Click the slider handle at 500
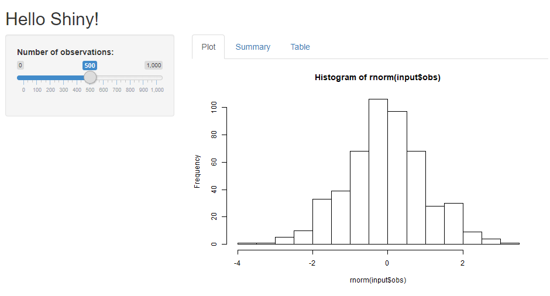550x296 pixels. (90, 77)
